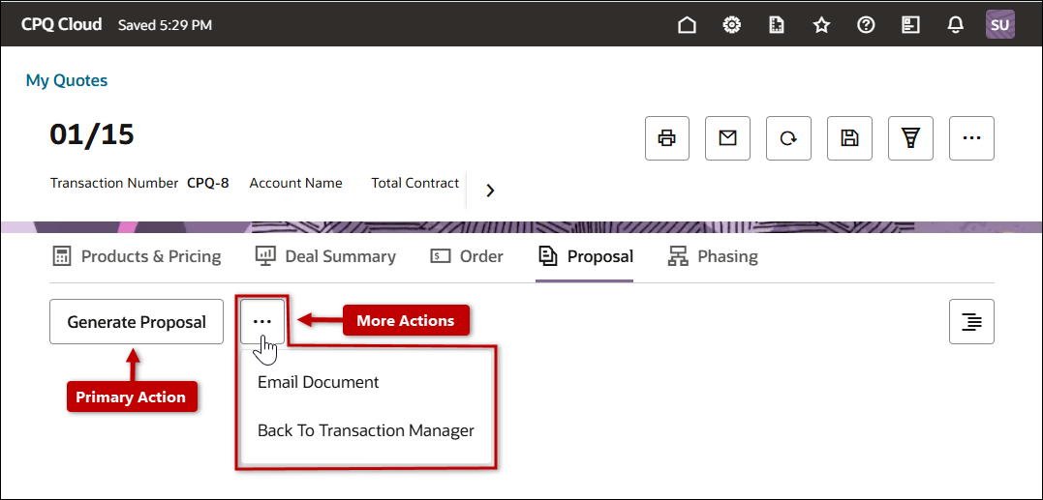Select Email Document from the menu
Viewport: 1043px width, 500px height.
tap(318, 382)
